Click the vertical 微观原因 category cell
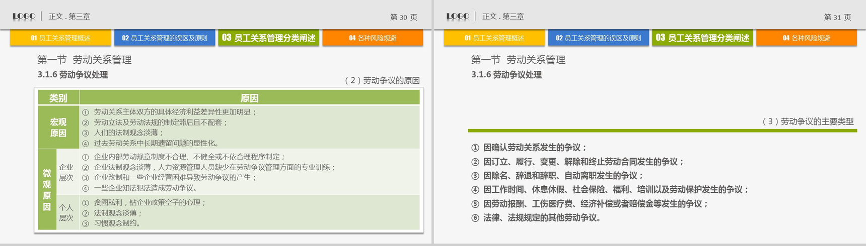The image size is (866, 246). click(x=47, y=190)
